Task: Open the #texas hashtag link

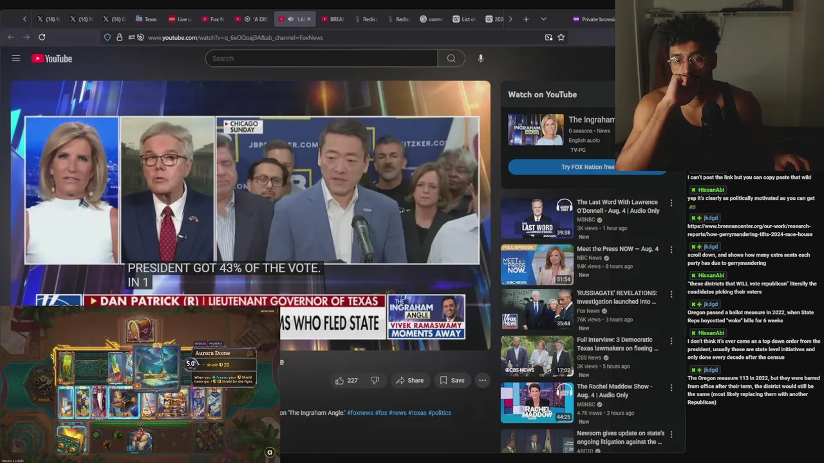Action: point(417,413)
